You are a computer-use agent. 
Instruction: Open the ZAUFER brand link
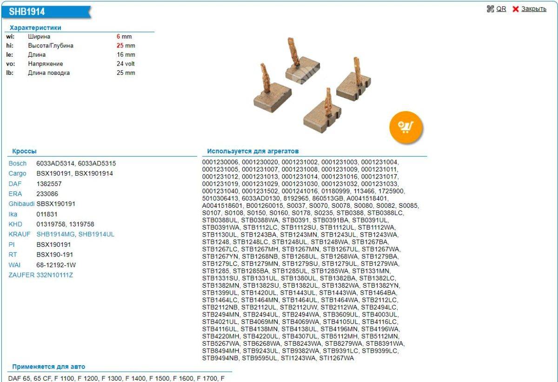point(21,275)
